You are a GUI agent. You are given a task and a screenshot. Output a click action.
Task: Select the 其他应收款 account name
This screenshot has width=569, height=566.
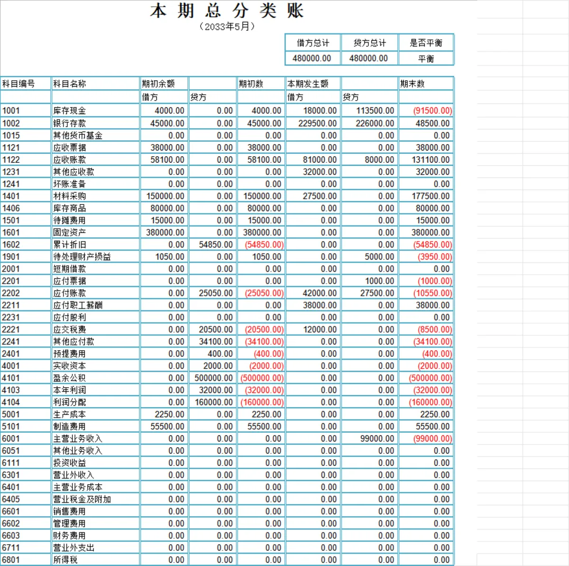tap(73, 172)
